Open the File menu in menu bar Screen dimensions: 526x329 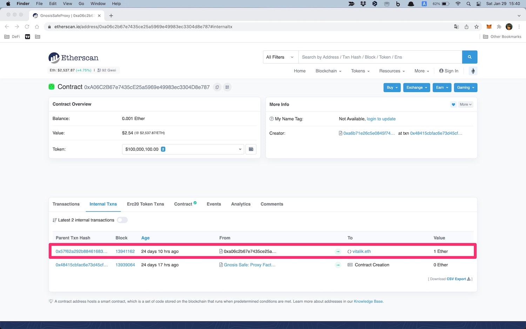click(39, 4)
